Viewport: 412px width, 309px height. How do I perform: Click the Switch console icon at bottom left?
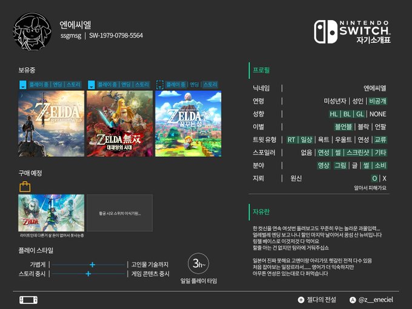click(x=28, y=300)
